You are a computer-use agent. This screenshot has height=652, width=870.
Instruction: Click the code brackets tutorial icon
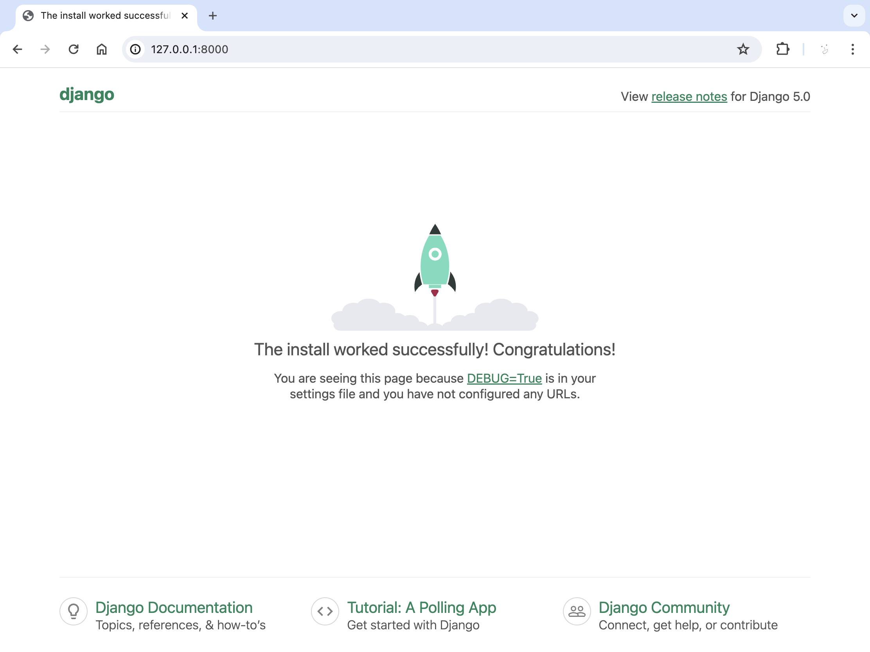(x=325, y=611)
